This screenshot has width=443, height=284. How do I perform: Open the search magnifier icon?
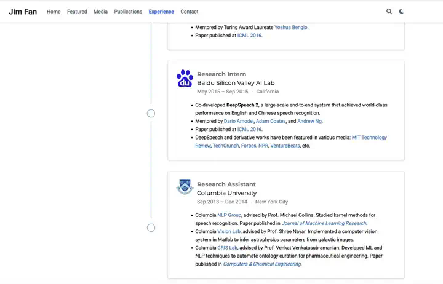389,12
